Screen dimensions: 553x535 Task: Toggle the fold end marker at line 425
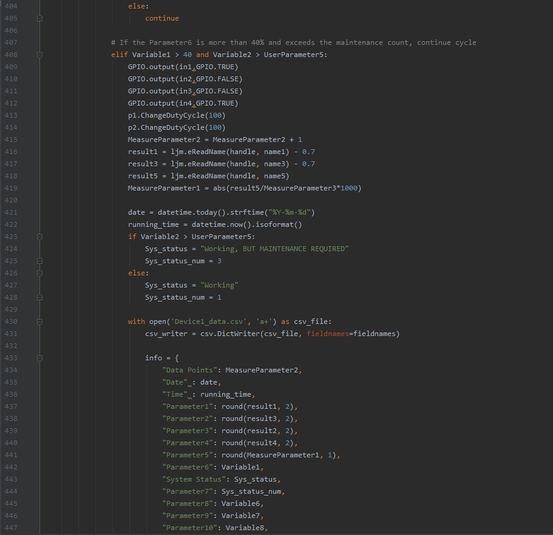pos(40,261)
